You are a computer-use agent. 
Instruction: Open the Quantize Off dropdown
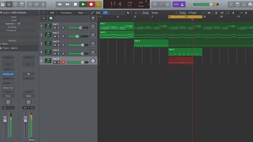click(x=27, y=24)
